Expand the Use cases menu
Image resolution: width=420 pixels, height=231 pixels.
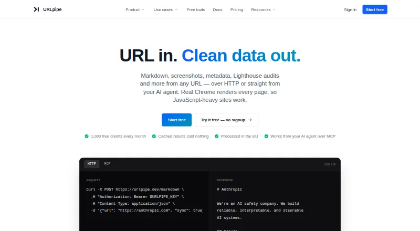click(165, 9)
